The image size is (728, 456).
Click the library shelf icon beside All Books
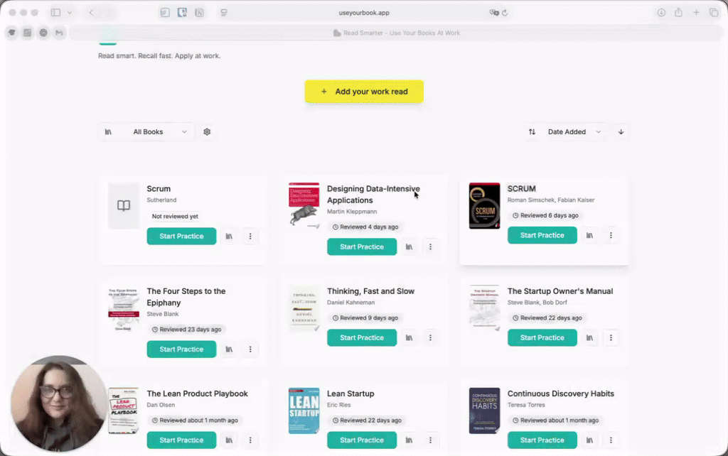click(108, 131)
